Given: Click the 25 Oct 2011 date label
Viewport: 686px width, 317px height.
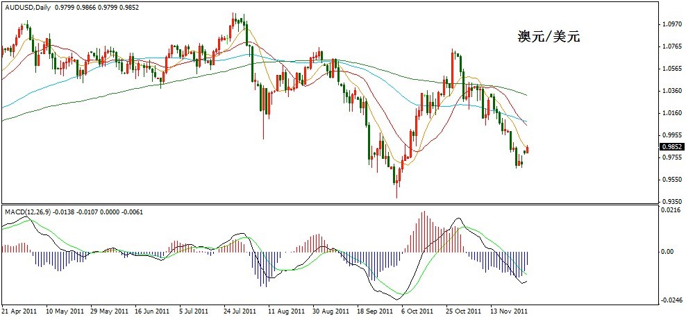Looking at the screenshot, I should point(464,311).
